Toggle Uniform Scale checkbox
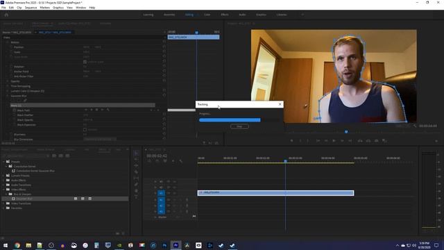The width and height of the screenshot is (444, 250). coord(85,62)
